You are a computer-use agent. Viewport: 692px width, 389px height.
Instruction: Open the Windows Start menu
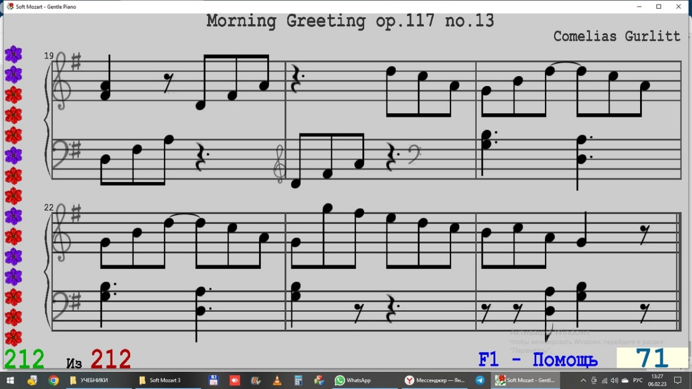click(10, 380)
